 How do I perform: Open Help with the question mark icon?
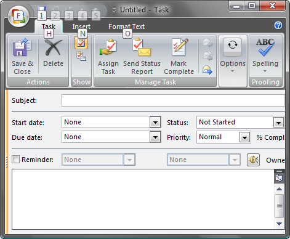pyautogui.click(x=278, y=25)
